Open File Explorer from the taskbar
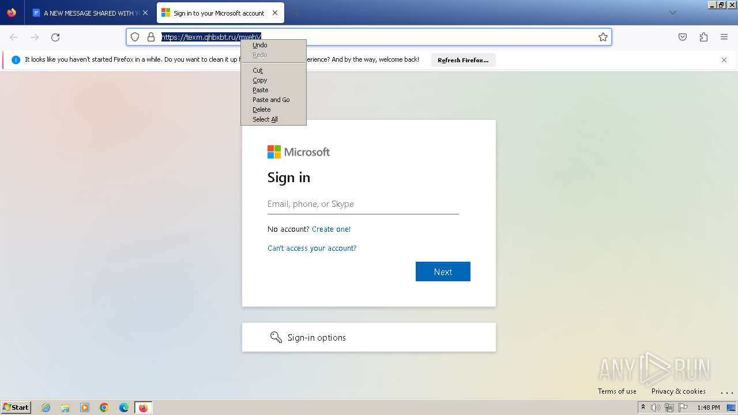This screenshot has height=415, width=738. coord(65,408)
